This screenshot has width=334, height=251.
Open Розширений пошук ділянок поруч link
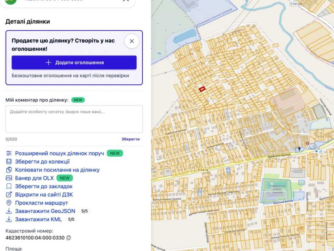click(59, 153)
